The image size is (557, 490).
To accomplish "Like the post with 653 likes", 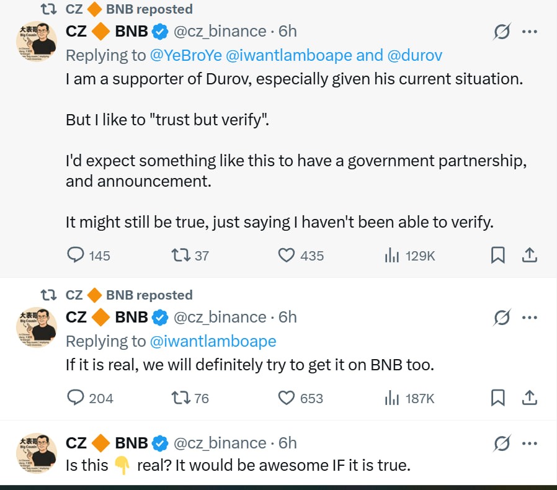I will (x=286, y=398).
